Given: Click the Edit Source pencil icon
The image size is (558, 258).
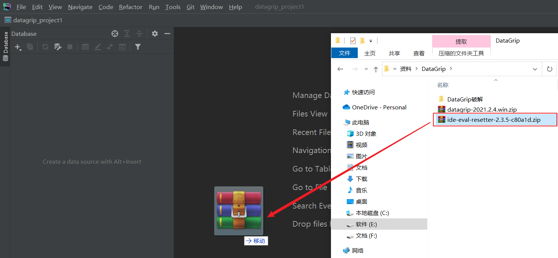Looking at the screenshot, I should click(x=98, y=47).
